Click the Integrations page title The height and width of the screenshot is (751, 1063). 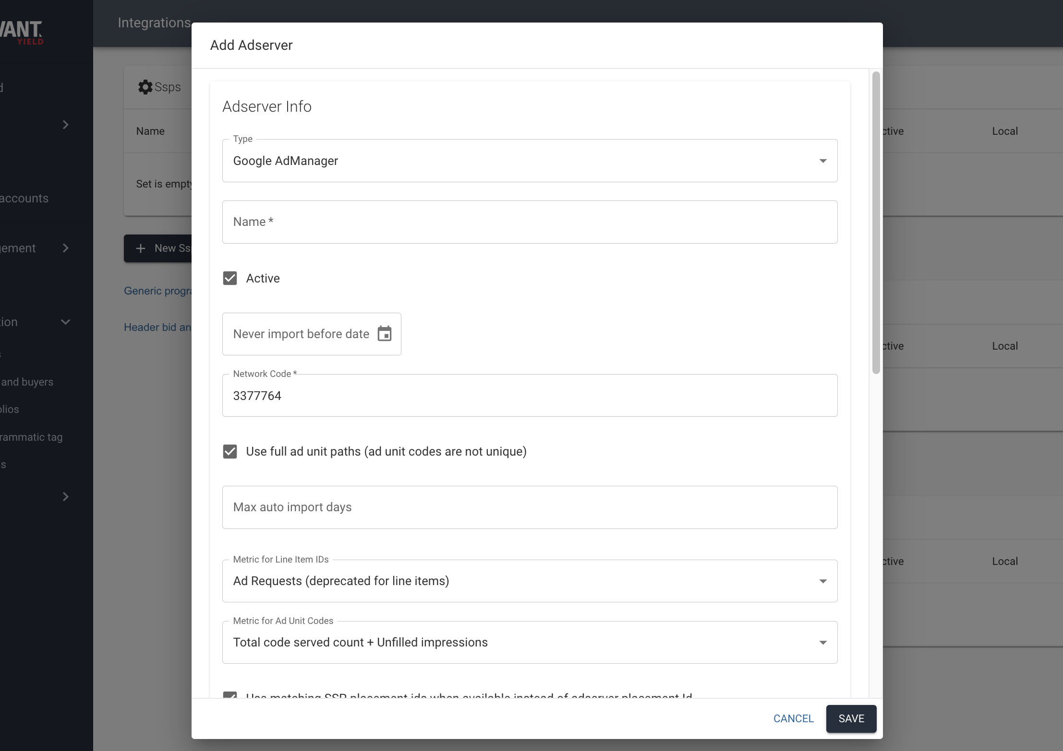154,23
